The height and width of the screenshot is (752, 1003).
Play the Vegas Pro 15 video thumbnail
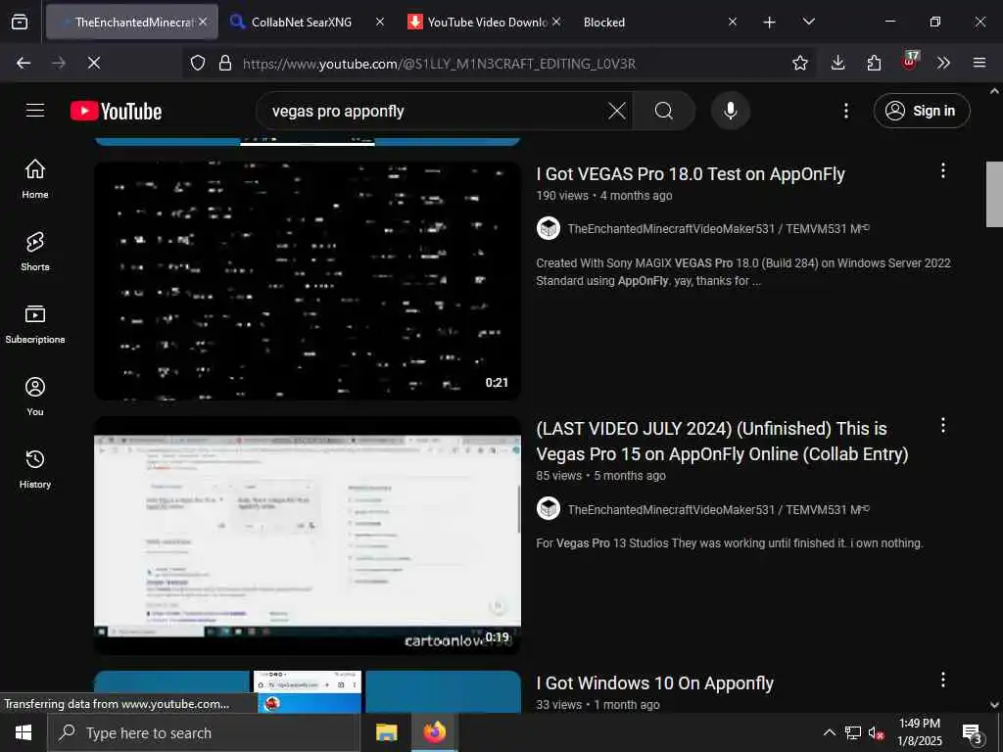coord(307,536)
